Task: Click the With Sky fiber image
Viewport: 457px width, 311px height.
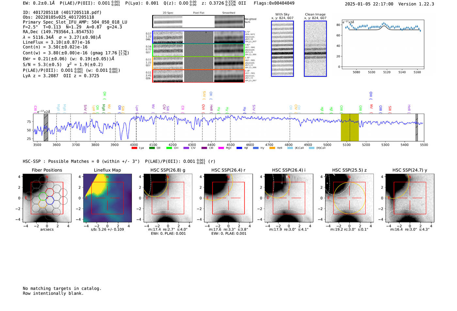Action: point(282,49)
